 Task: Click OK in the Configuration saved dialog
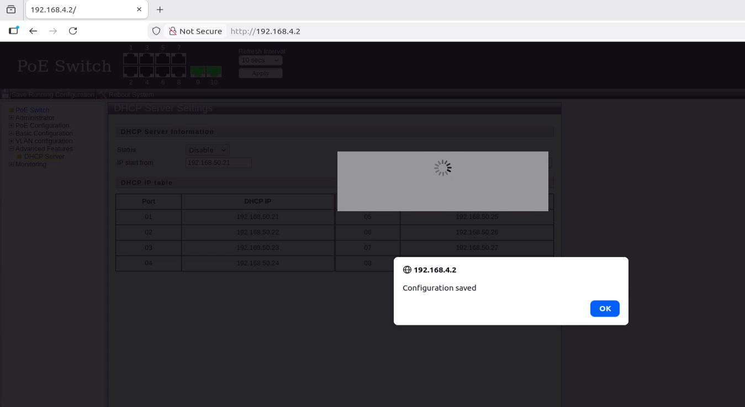click(x=605, y=309)
